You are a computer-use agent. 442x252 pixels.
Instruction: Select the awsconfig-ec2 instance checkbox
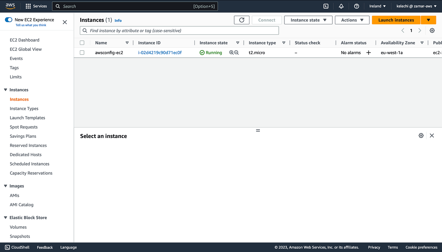[82, 52]
